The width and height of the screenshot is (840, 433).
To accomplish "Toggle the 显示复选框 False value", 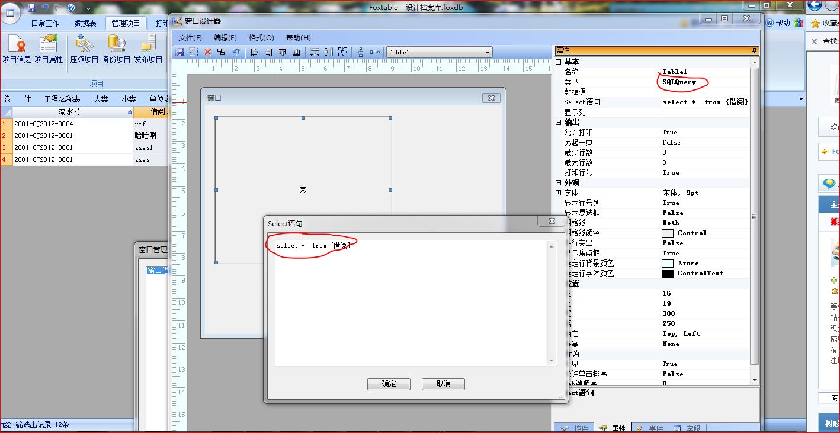I will point(673,213).
